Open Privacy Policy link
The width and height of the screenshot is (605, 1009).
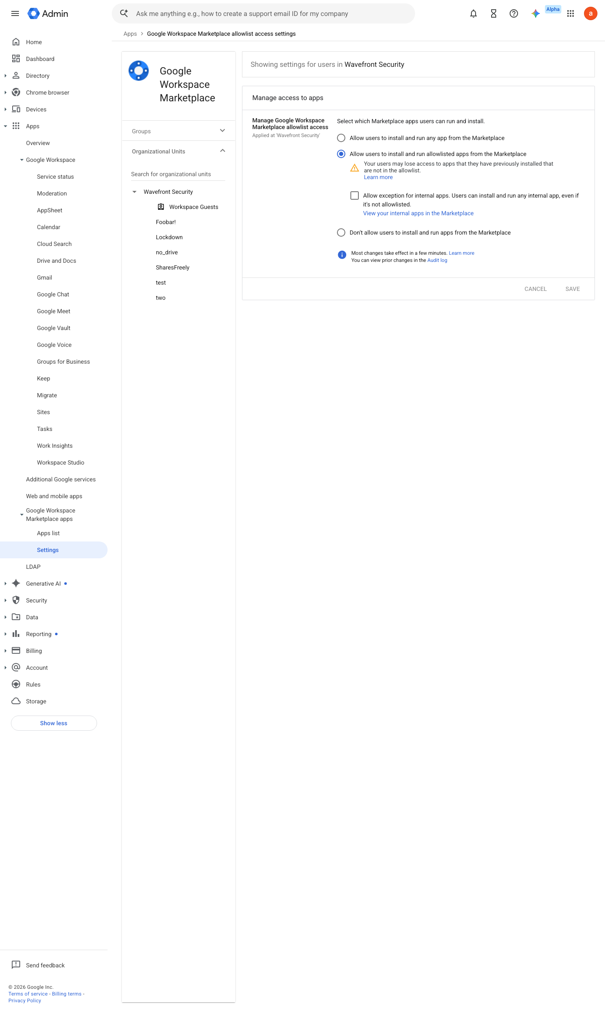25,1001
